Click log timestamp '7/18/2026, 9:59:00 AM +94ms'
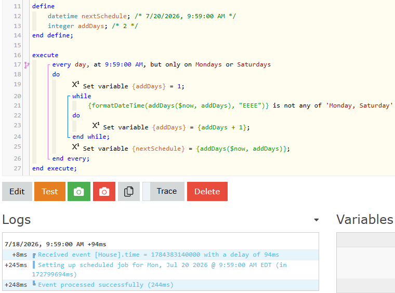The height and width of the screenshot is (293, 395). coord(56,244)
